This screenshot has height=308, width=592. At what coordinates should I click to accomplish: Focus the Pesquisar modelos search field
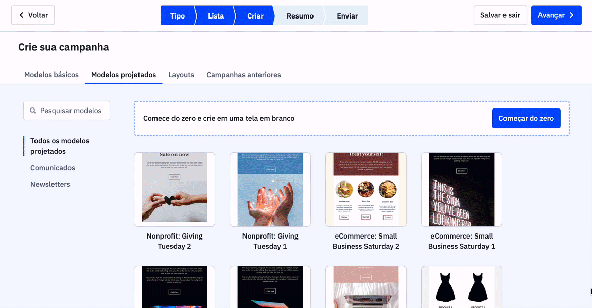71,111
